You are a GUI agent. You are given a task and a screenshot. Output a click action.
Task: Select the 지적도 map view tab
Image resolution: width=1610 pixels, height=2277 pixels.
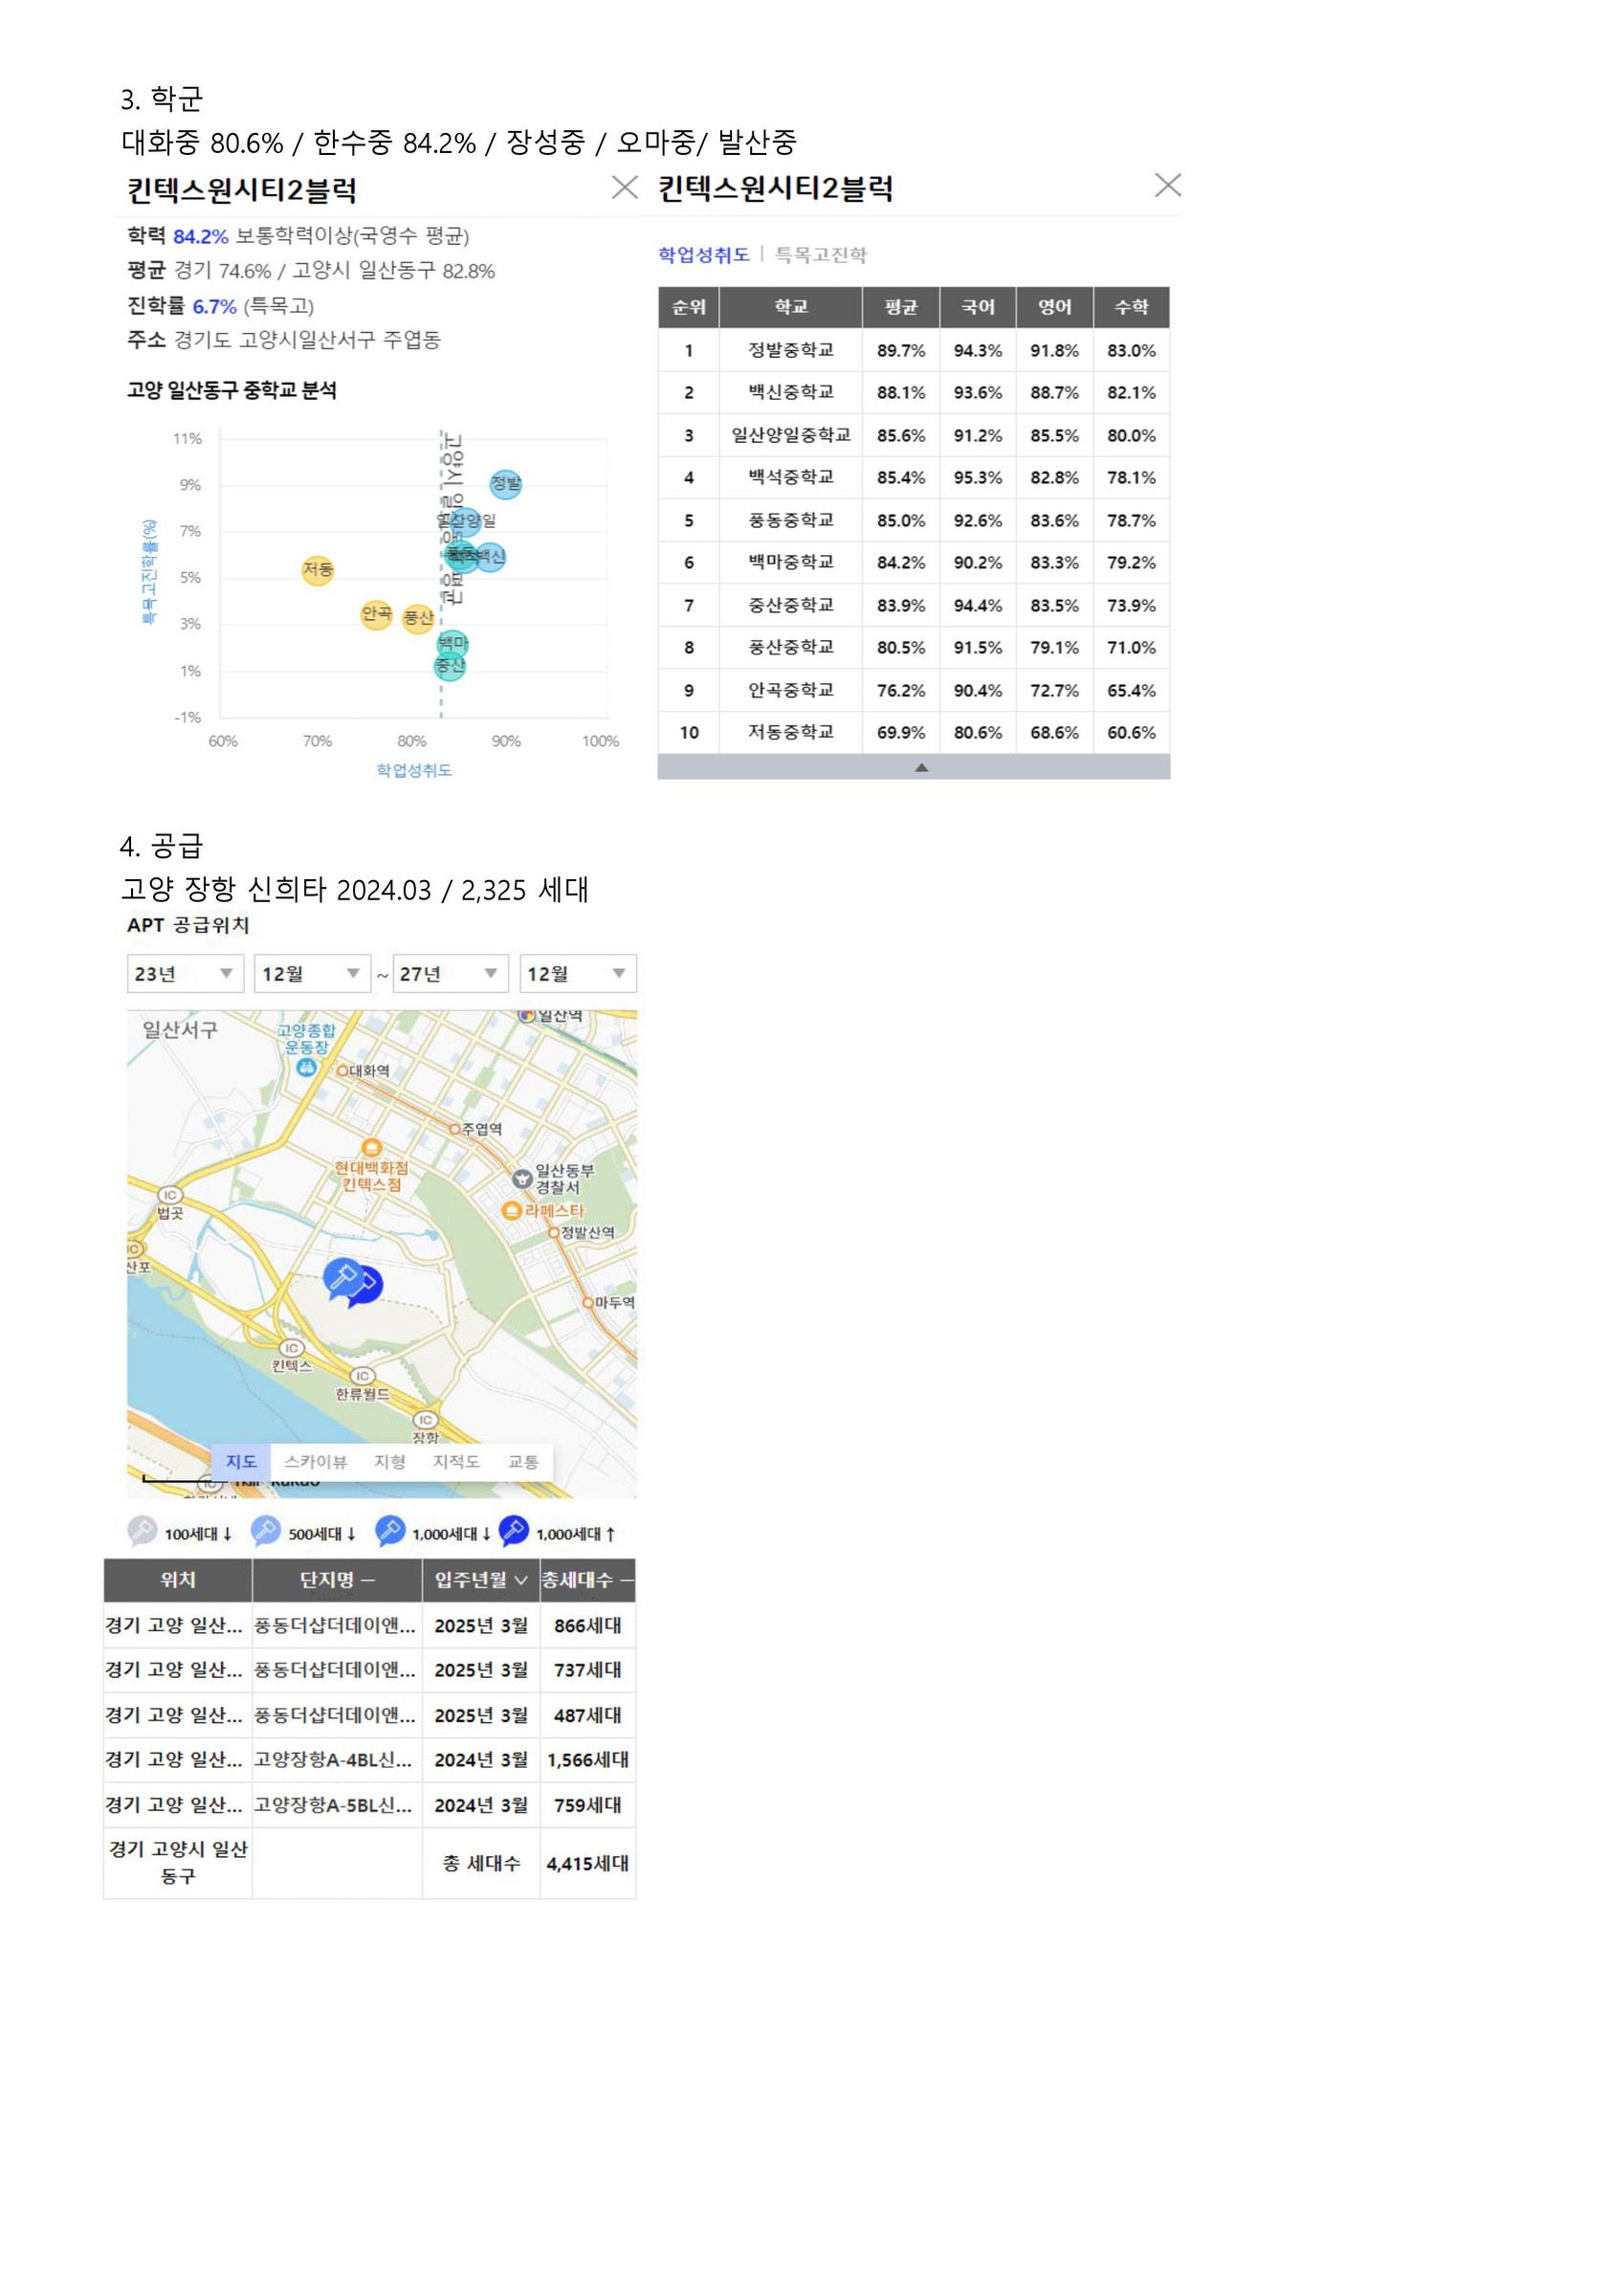click(456, 1461)
